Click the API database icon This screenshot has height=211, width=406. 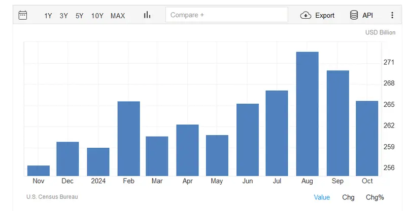pos(354,15)
